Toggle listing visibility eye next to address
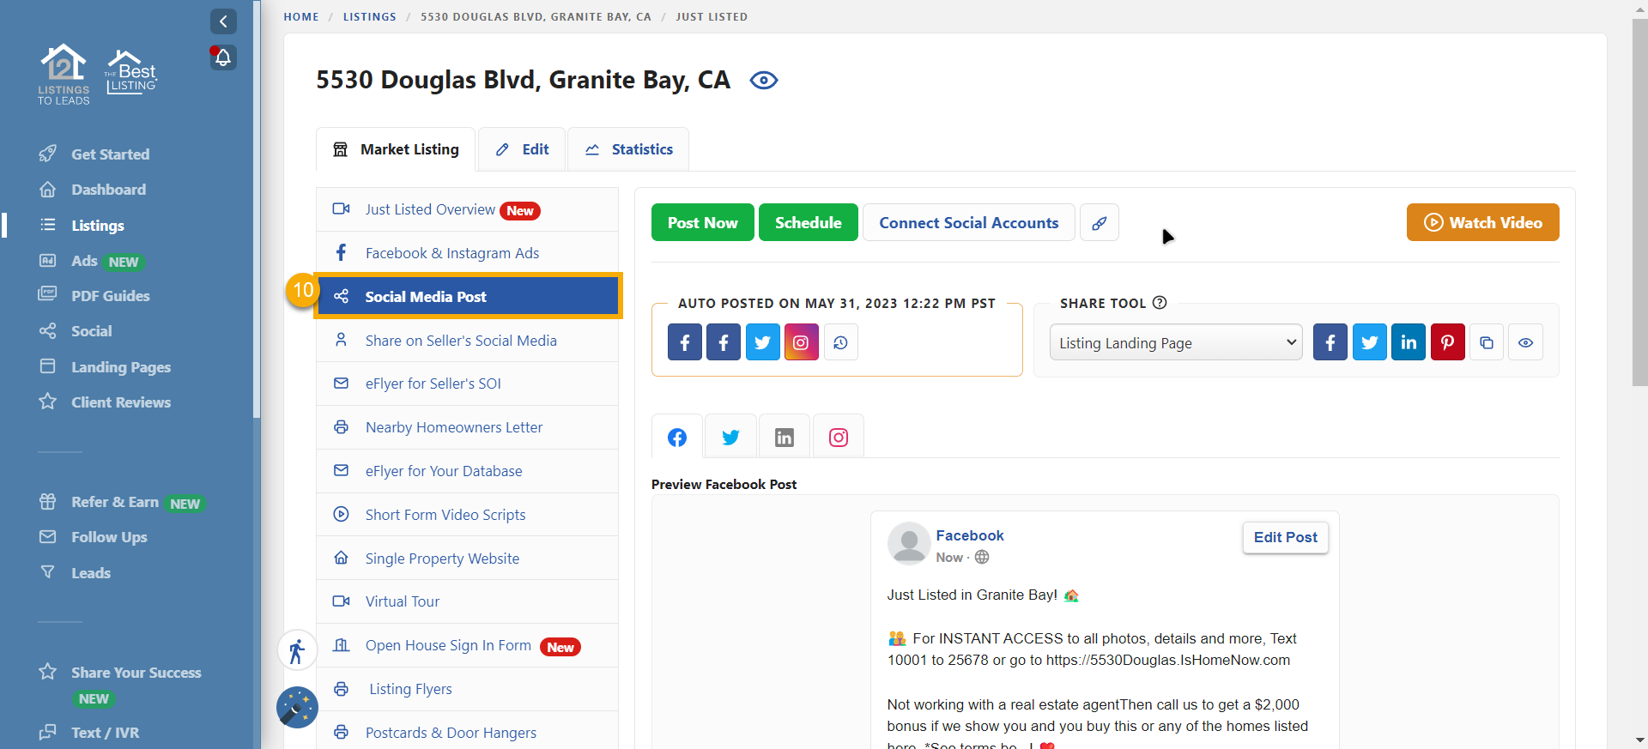This screenshot has height=749, width=1648. 763,81
